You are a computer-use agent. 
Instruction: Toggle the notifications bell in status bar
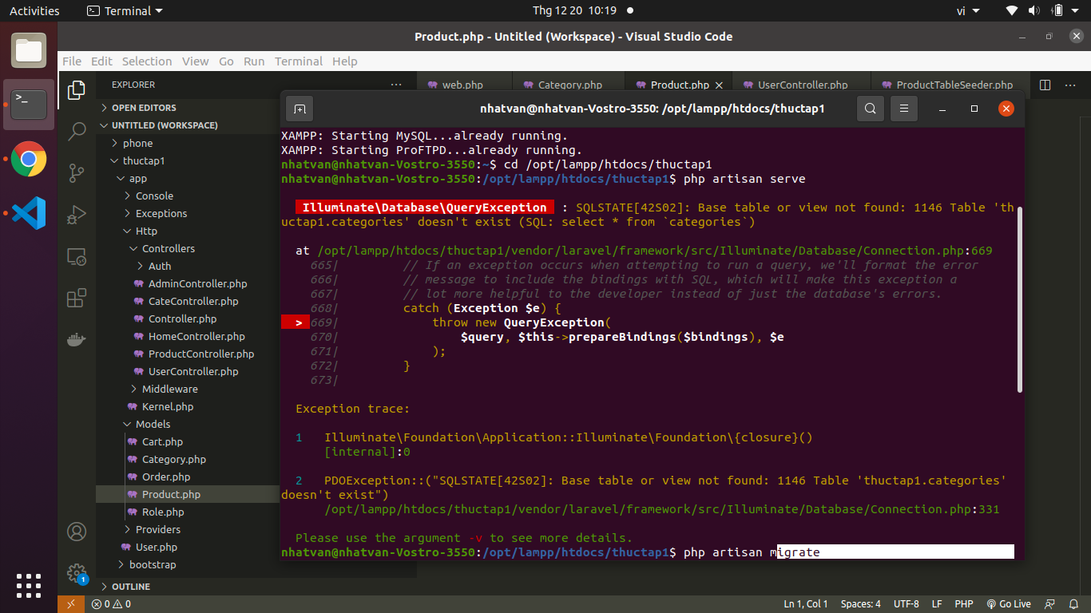(1073, 603)
